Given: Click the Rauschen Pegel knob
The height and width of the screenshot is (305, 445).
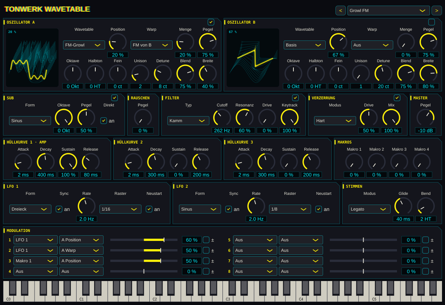Looking at the screenshot, I should click(x=143, y=118).
